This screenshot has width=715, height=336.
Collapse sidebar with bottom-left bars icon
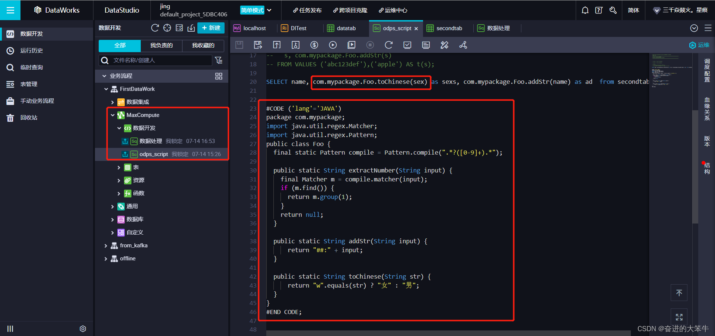pyautogui.click(x=10, y=329)
